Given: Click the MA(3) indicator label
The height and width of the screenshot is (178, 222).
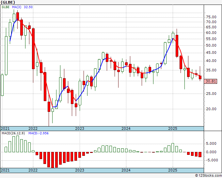Looking at the screenshot, I should point(17,7).
